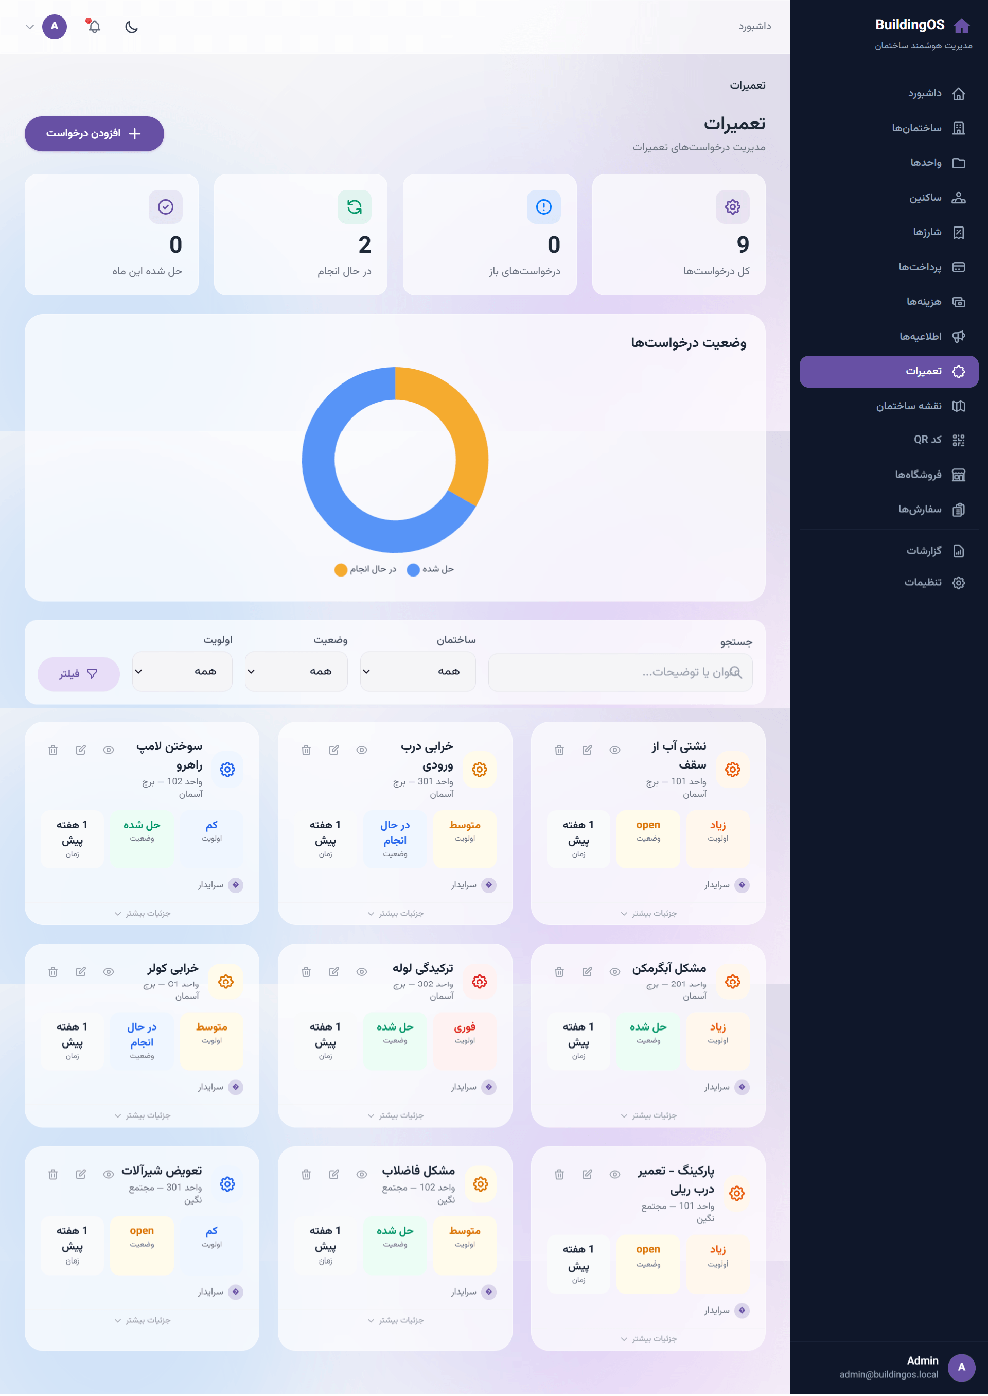Click the تنظیمات gear icon in sidebar
Screen dimensions: 988x1396
pyautogui.click(x=958, y=583)
